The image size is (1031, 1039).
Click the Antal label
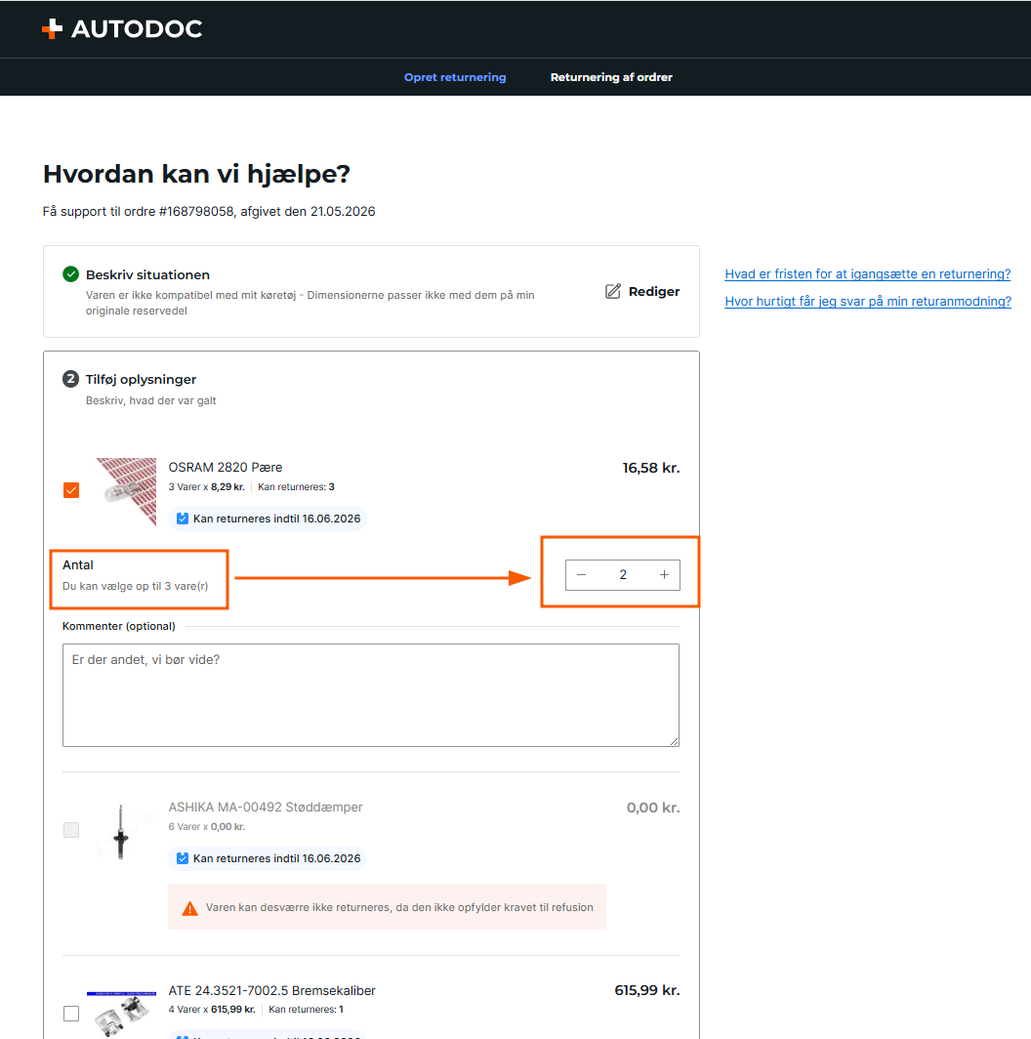click(77, 565)
